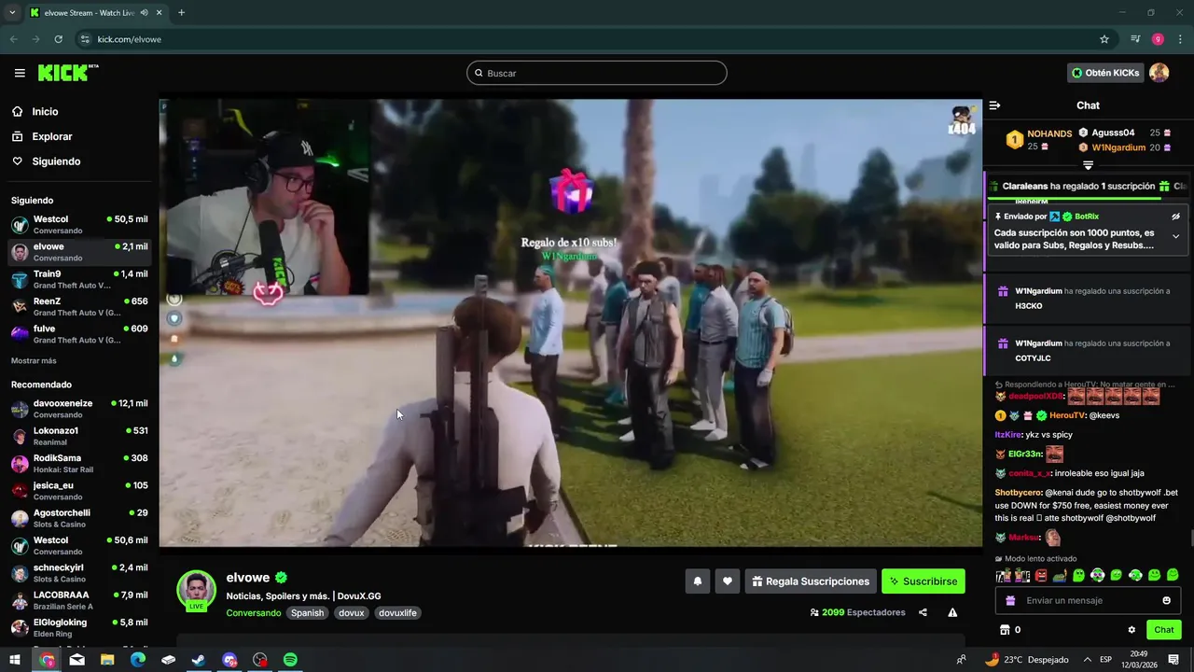This screenshot has height=672, width=1194.
Task: Open the user profile avatar menu
Action: click(x=1159, y=73)
